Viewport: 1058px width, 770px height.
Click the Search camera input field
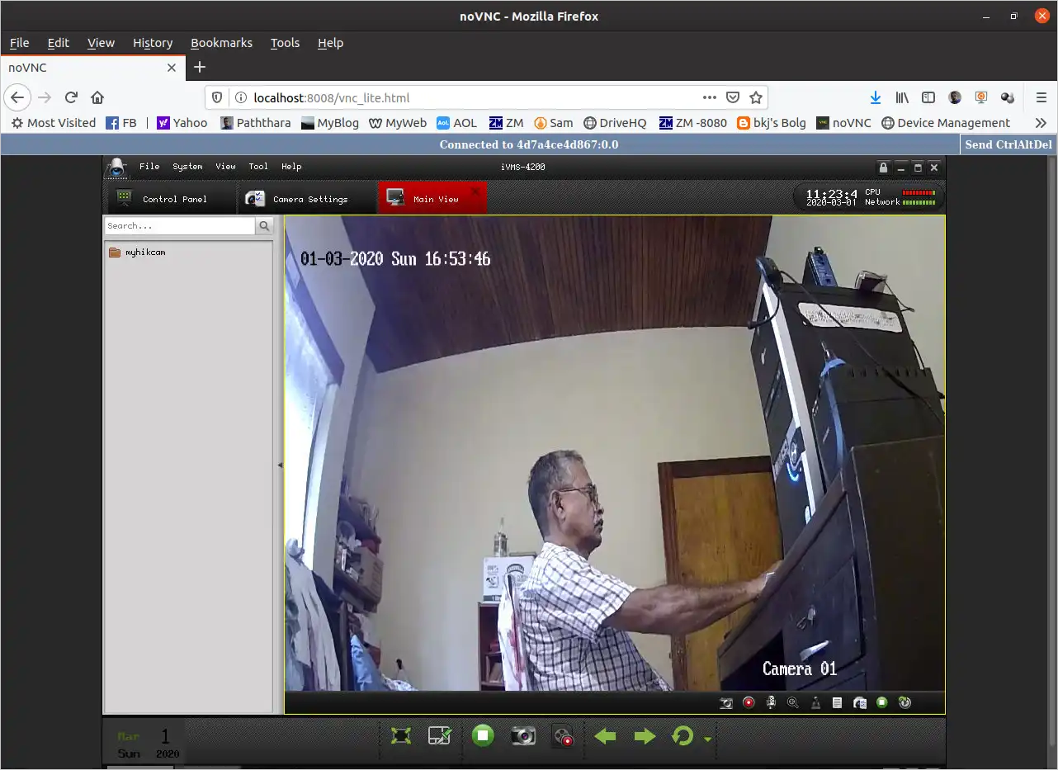click(180, 225)
